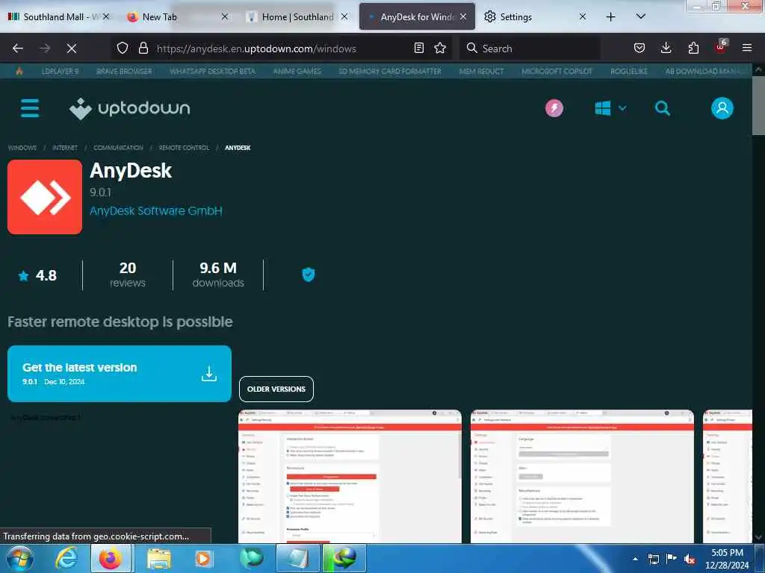Open the media player taskbar icon

[x=203, y=558]
